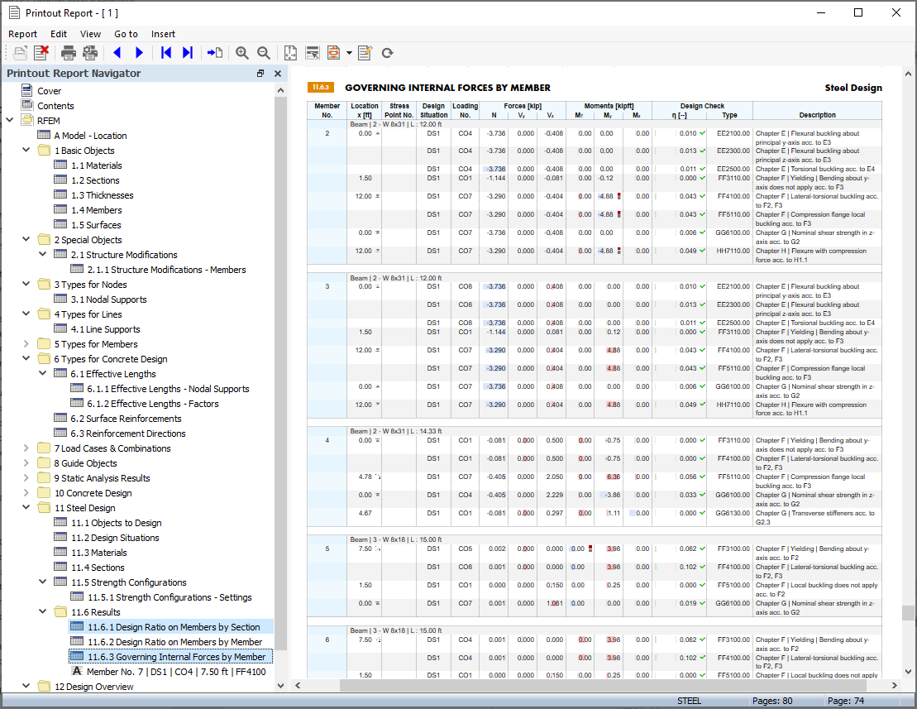Open the dropdown arrow beside orange page icon

click(x=349, y=53)
